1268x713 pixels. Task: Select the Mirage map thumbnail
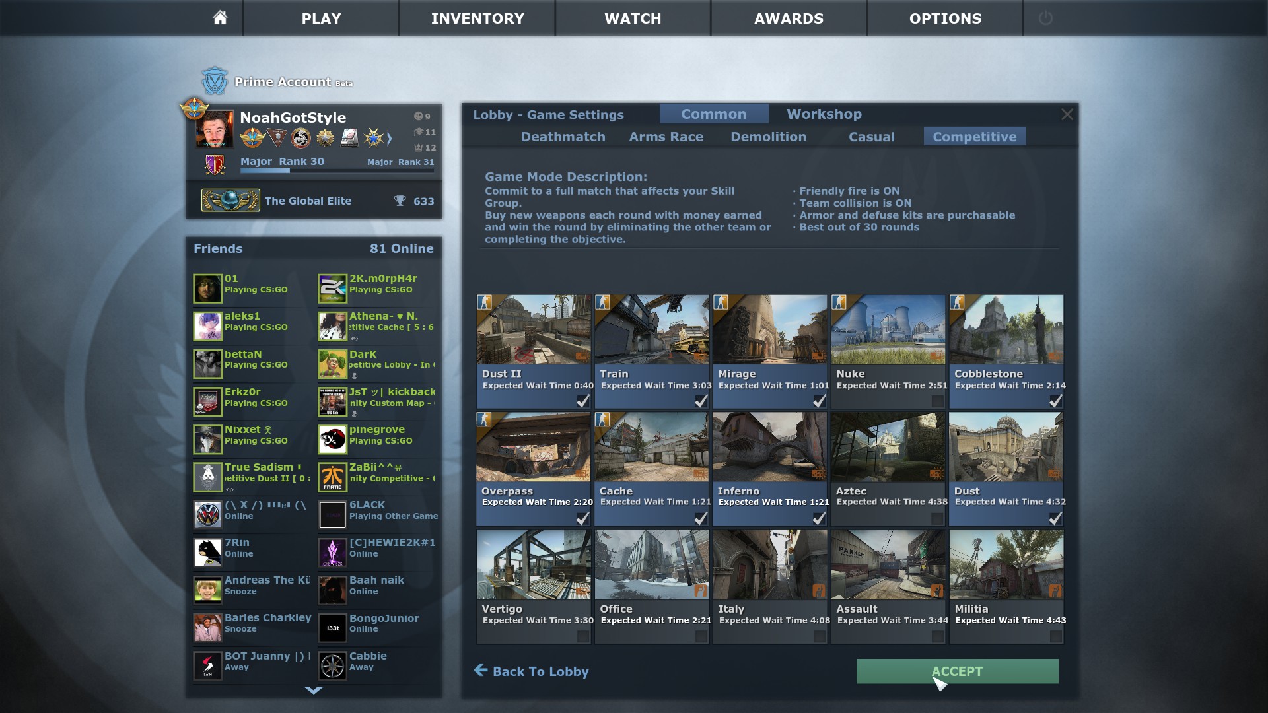769,330
